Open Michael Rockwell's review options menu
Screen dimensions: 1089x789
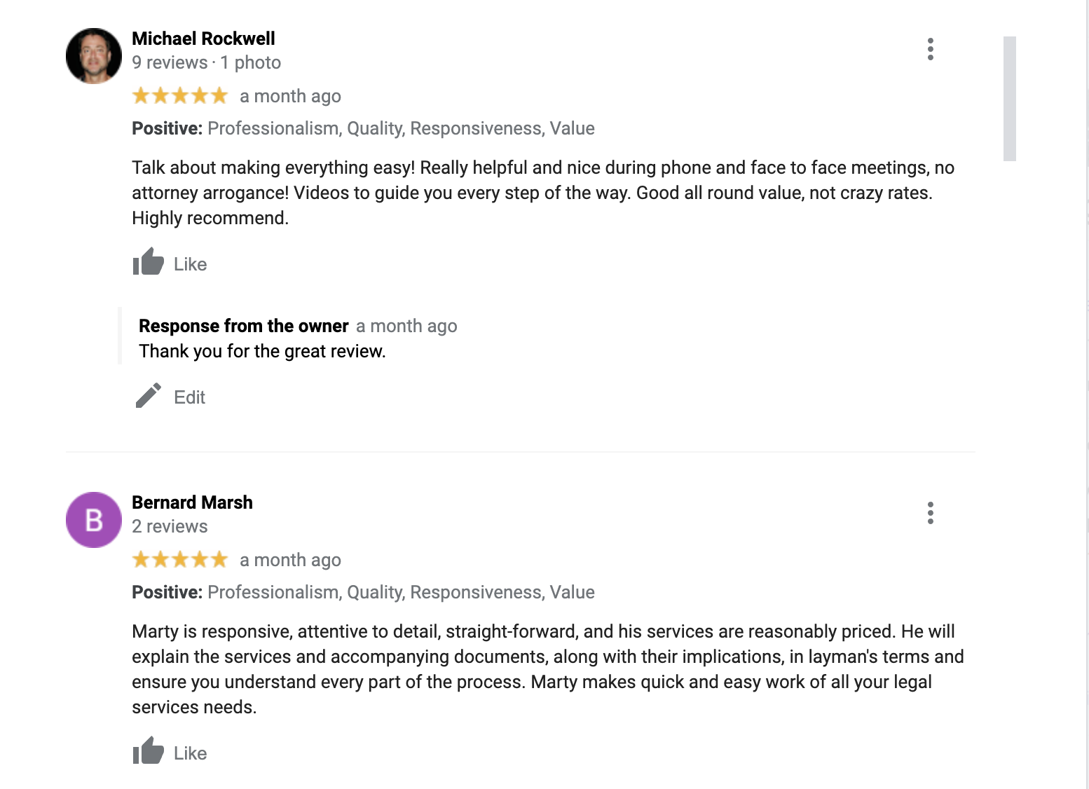click(930, 49)
